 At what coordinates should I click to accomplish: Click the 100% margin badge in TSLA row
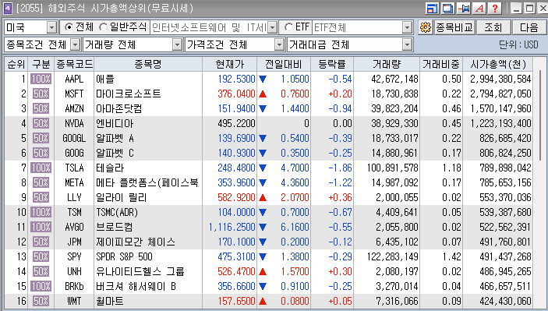41,168
